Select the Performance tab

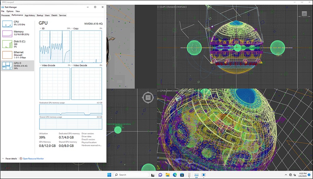pos(17,15)
